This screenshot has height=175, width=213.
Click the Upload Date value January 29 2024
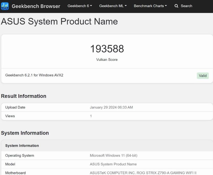coord(111,107)
